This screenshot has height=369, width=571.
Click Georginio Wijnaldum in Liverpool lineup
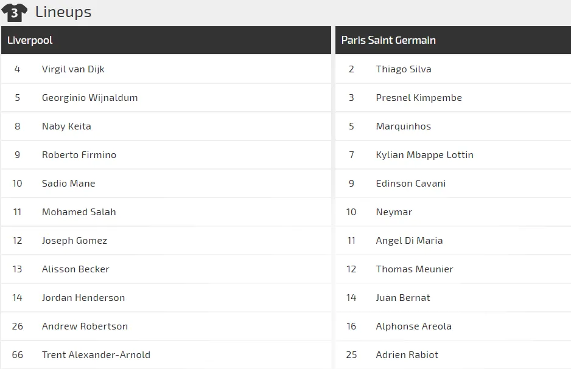tap(89, 98)
